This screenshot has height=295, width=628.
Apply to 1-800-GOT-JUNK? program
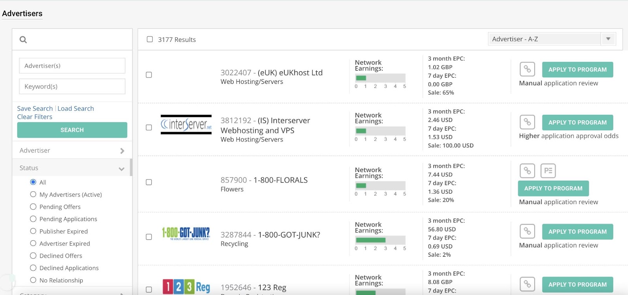pos(577,232)
